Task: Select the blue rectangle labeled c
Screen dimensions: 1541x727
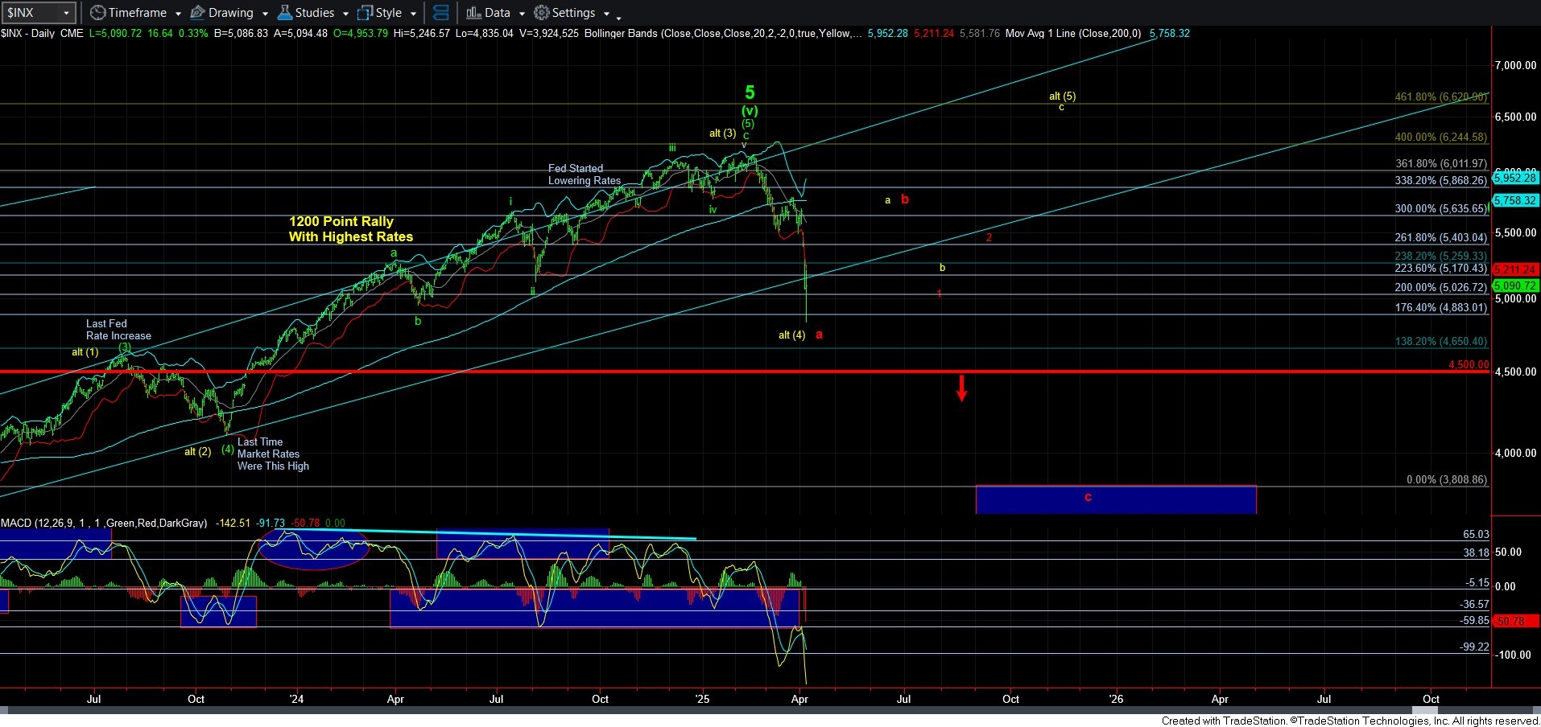Action: pyautogui.click(x=1115, y=499)
